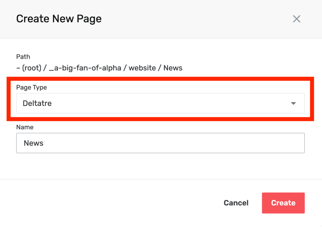Click the News text inside Name field

click(x=34, y=143)
